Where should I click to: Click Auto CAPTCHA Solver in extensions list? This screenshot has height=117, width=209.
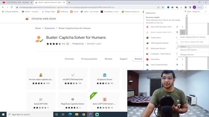pos(159,27)
